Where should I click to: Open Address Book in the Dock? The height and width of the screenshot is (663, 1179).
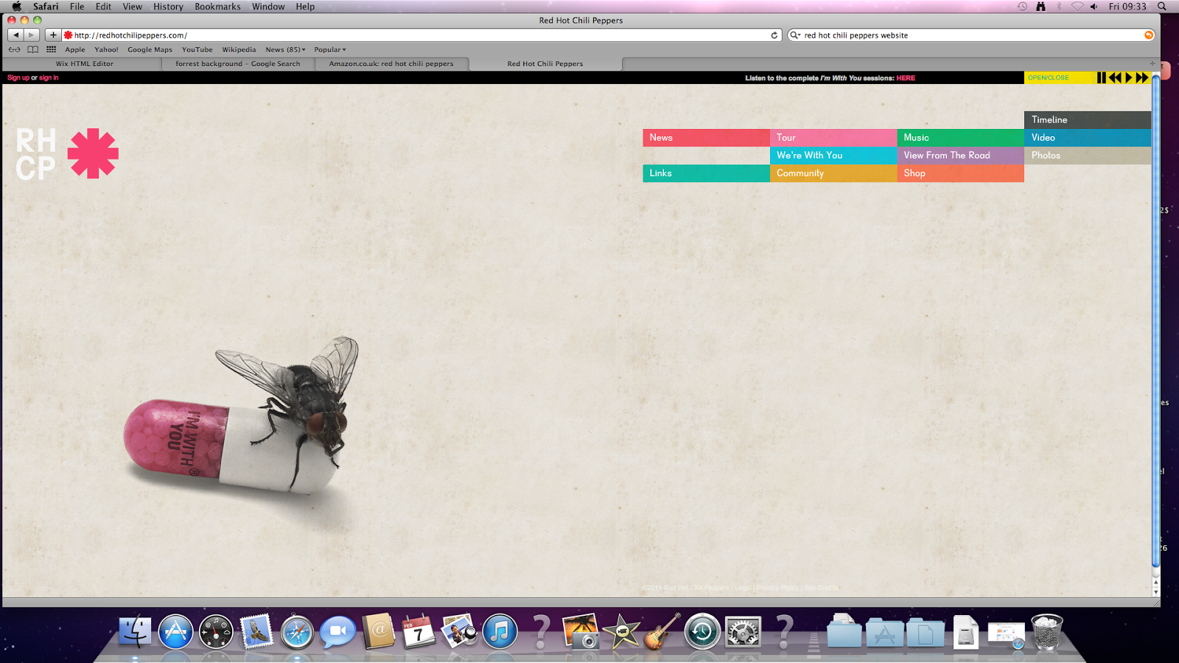[378, 631]
